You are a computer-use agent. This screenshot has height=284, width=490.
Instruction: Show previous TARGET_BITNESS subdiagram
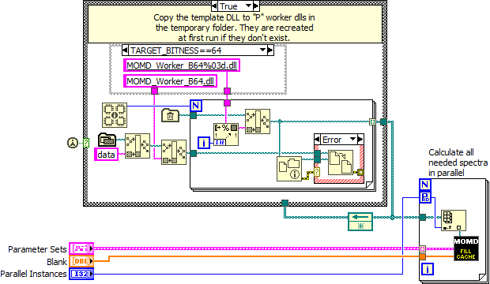coord(125,50)
